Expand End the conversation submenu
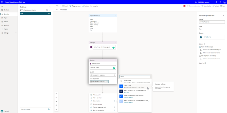Viewport: 227px width, 113px height. (x=115, y=110)
